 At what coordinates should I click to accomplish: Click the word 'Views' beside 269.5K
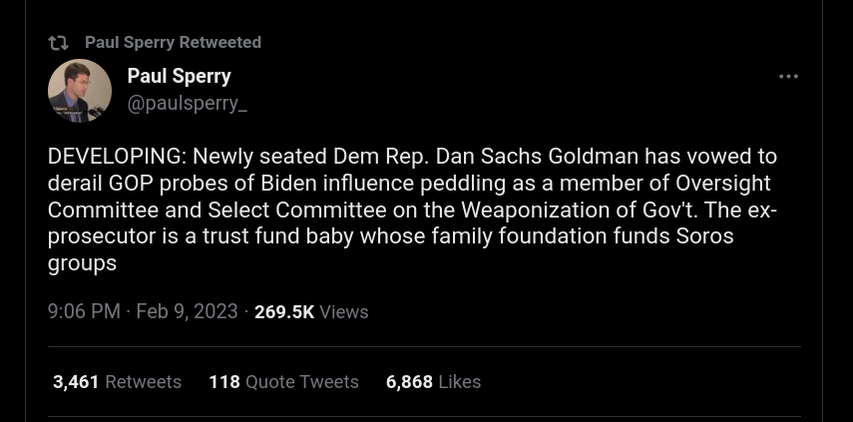click(x=344, y=311)
